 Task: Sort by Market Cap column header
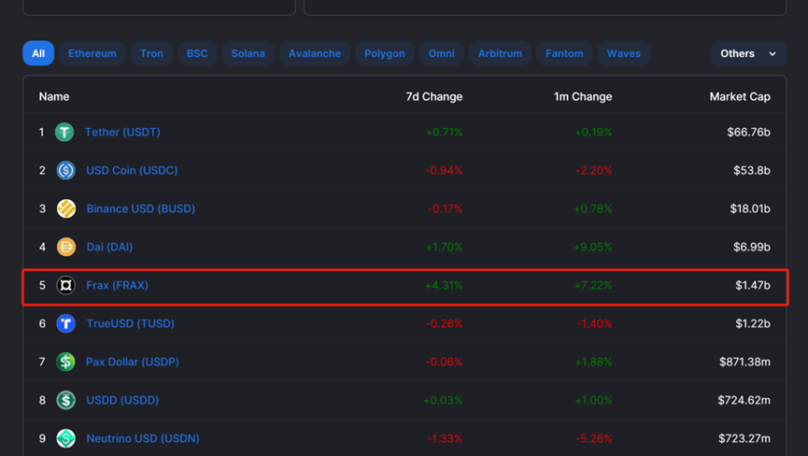[740, 97]
